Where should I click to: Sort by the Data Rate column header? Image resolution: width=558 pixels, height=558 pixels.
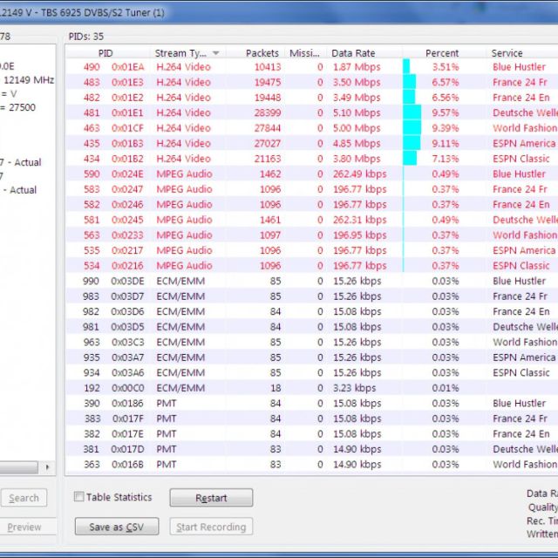(352, 53)
